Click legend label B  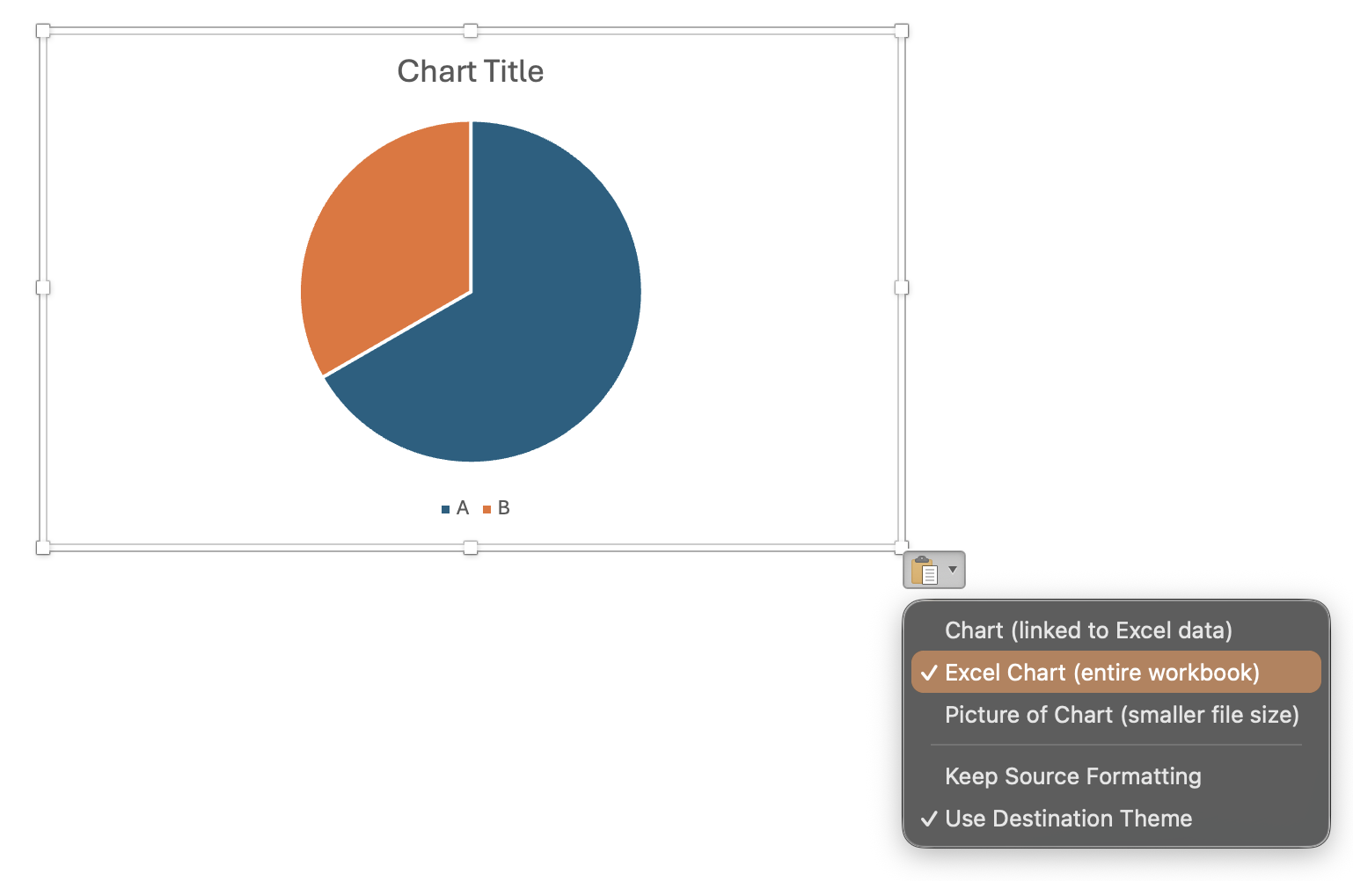pos(504,508)
